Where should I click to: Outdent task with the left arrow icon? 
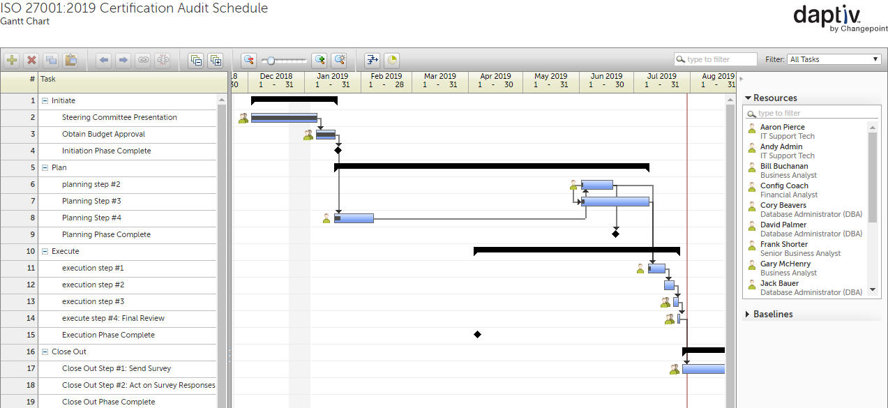pyautogui.click(x=104, y=60)
